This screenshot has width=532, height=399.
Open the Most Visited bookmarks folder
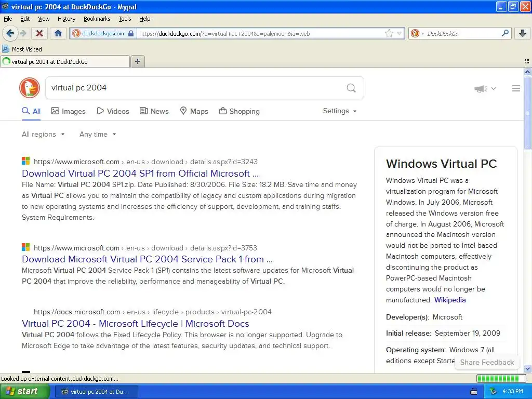[x=22, y=49]
